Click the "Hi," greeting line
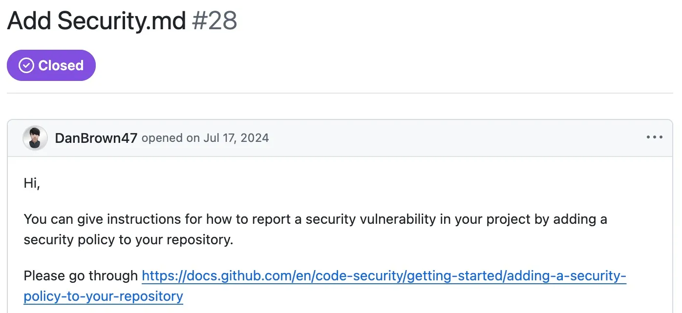682x313 pixels. coord(32,184)
